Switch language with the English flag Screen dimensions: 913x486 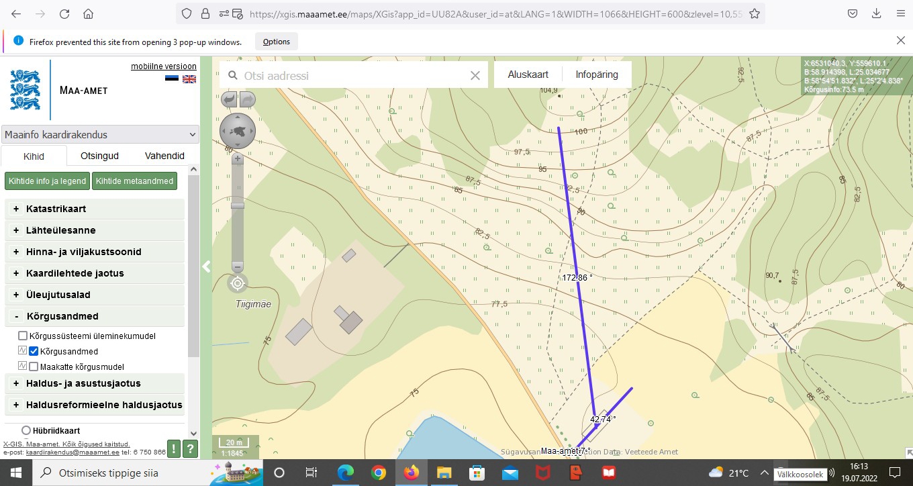pos(189,79)
